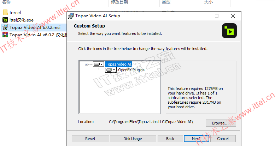The height and width of the screenshot is (146, 275).
Task: Cancel the Topaz Video AI setup
Action: coord(223,139)
